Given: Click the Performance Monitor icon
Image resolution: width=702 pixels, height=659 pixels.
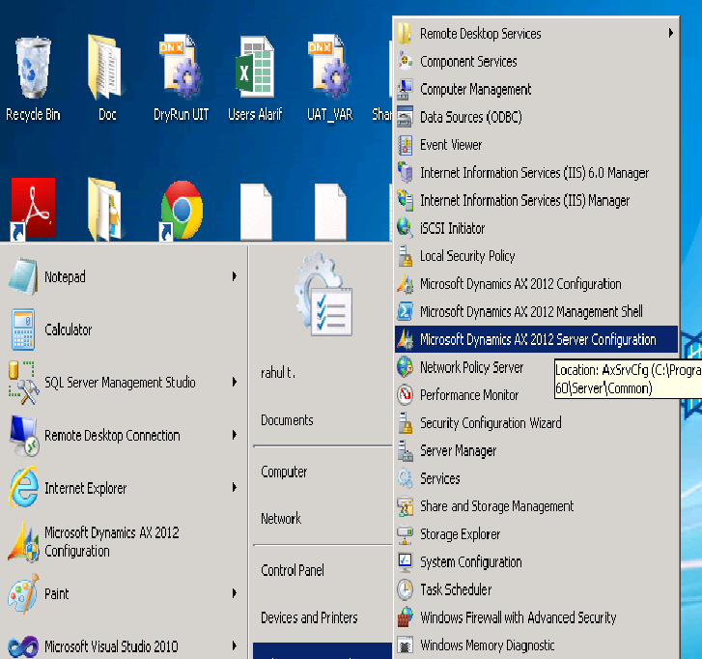Looking at the screenshot, I should pos(406,394).
